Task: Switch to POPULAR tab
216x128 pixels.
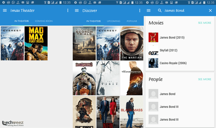Action: [x=132, y=21]
